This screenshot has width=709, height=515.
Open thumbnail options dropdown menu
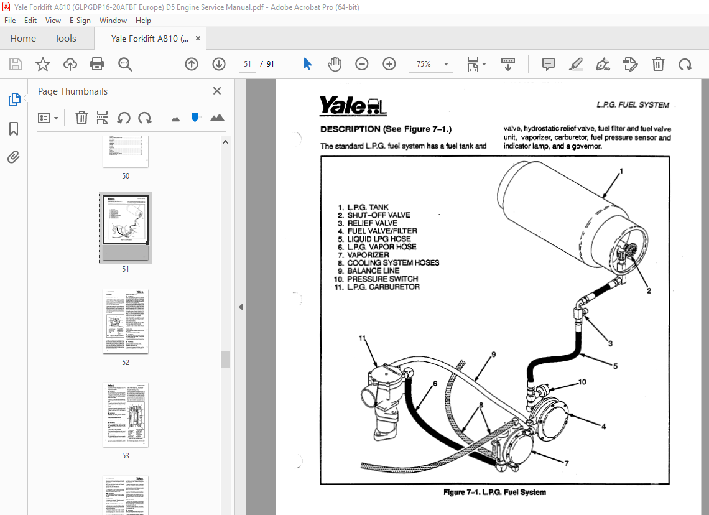click(48, 118)
